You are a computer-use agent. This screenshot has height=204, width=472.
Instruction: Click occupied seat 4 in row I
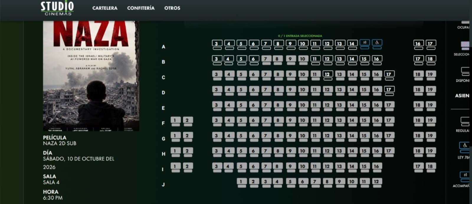[x=228, y=167]
